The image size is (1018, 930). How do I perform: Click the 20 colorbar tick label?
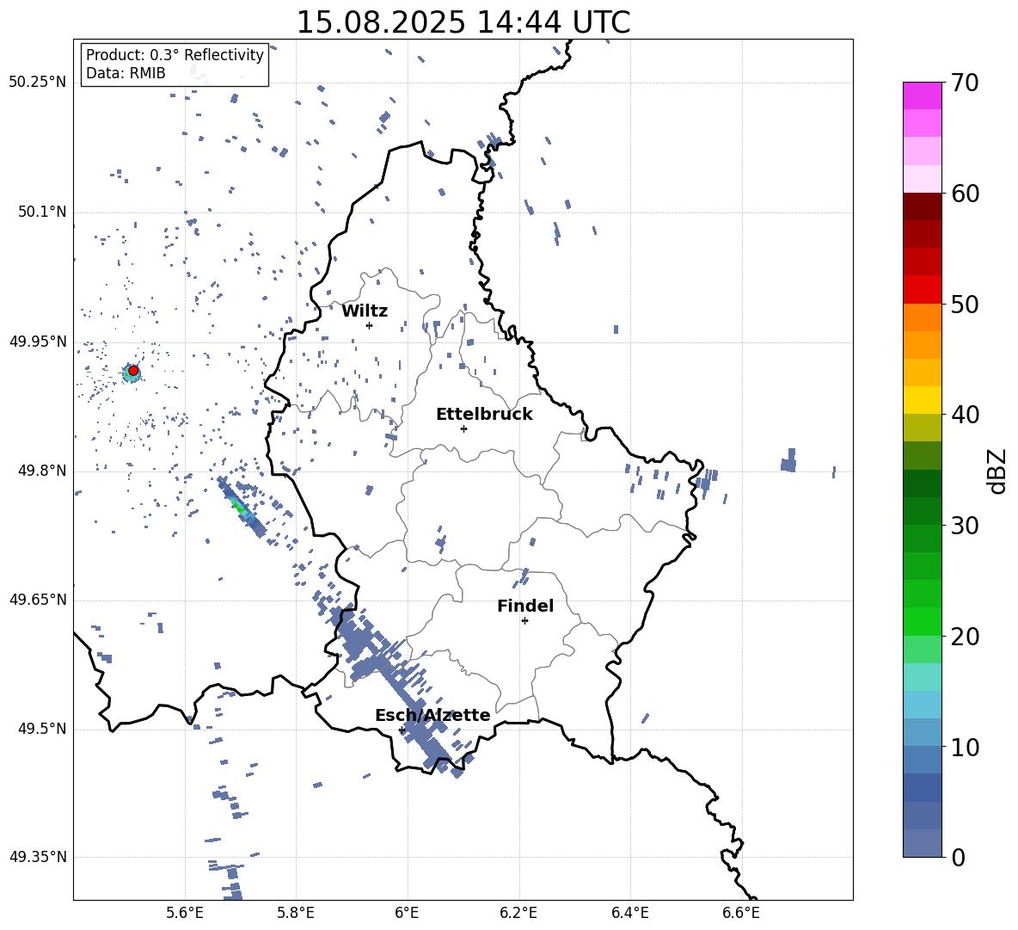tap(966, 637)
